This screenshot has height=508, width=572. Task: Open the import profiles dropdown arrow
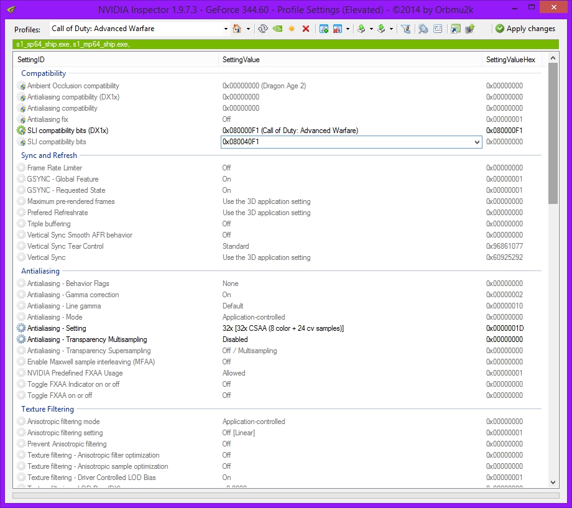coord(392,29)
